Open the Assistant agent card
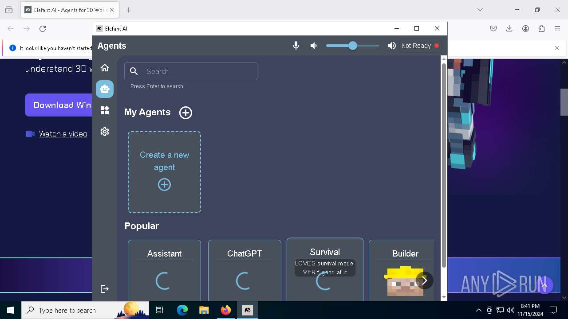This screenshot has height=319, width=568. [164, 271]
